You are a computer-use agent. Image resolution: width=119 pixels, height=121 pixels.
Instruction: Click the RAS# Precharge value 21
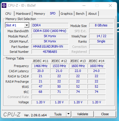[x=40, y=81]
